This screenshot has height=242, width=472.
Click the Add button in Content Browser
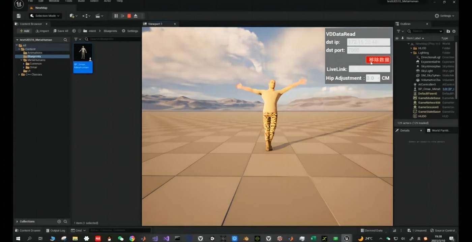(x=24, y=31)
